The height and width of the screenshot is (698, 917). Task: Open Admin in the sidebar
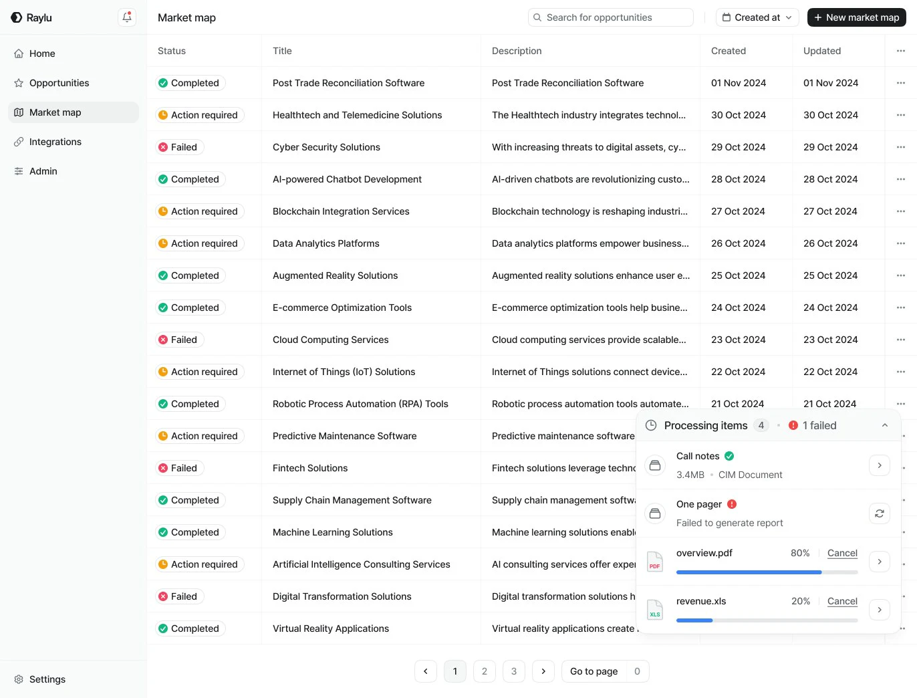pyautogui.click(x=74, y=171)
